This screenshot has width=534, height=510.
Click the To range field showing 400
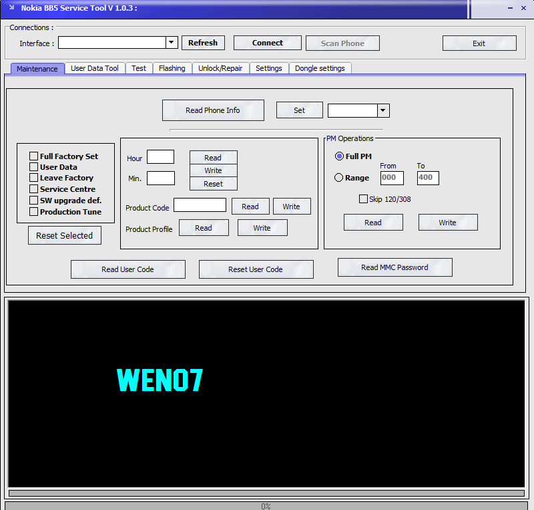tap(428, 178)
